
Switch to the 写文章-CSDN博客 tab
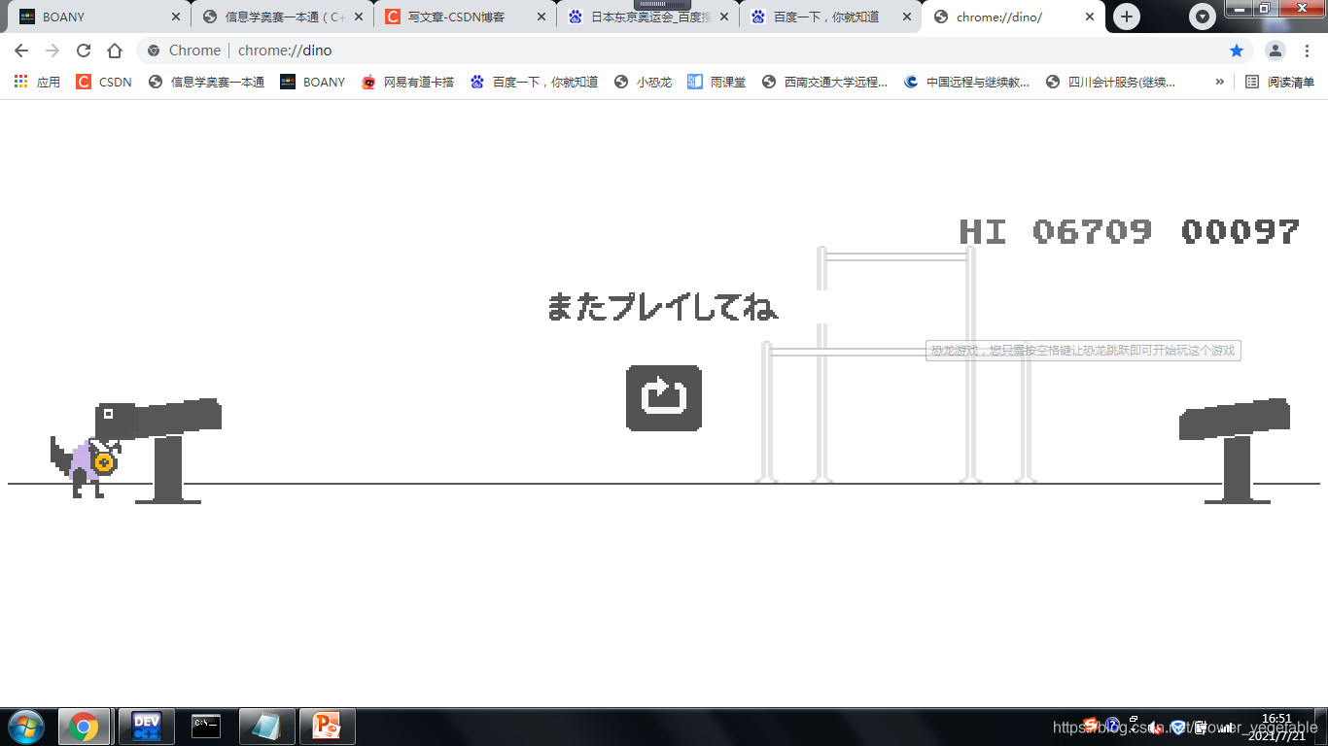click(x=465, y=17)
